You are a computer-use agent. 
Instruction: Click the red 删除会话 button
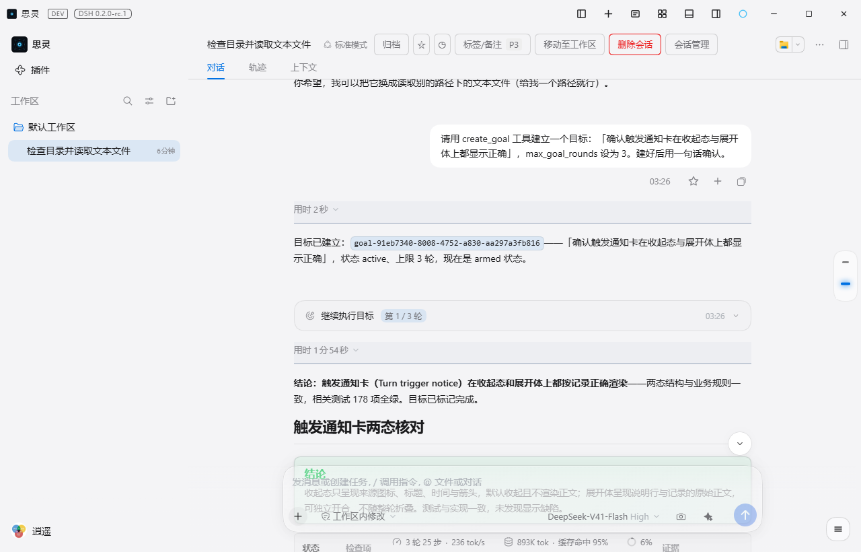[x=635, y=44]
